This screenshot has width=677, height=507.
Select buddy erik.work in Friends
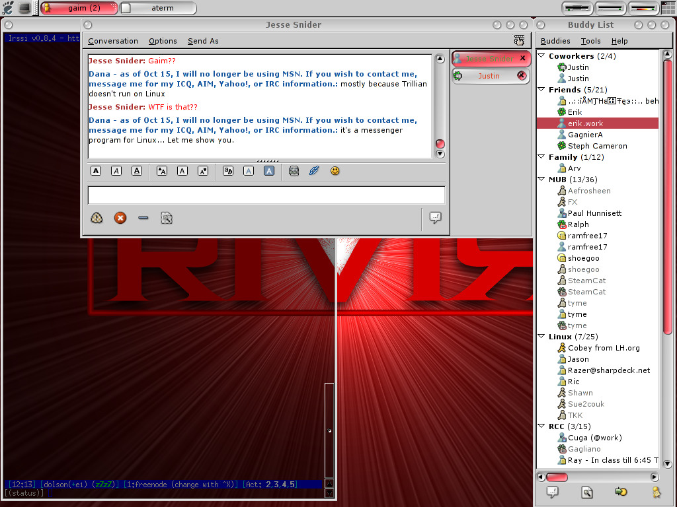(598, 123)
